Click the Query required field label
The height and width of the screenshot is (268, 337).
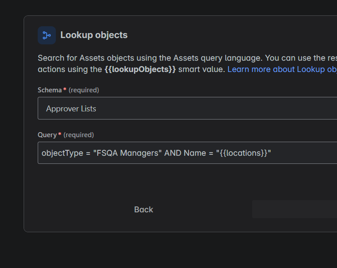(x=66, y=135)
